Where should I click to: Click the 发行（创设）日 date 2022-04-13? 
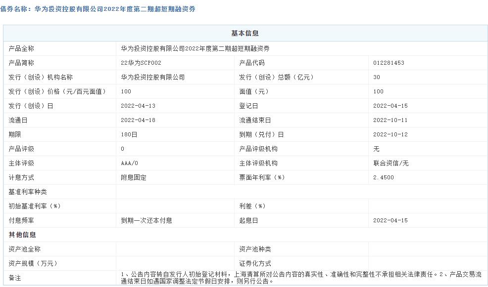(138, 105)
